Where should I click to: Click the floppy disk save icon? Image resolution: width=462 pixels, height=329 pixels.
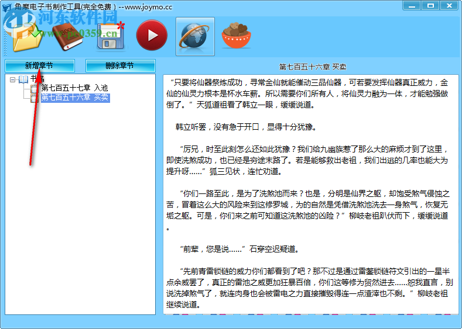[111, 36]
